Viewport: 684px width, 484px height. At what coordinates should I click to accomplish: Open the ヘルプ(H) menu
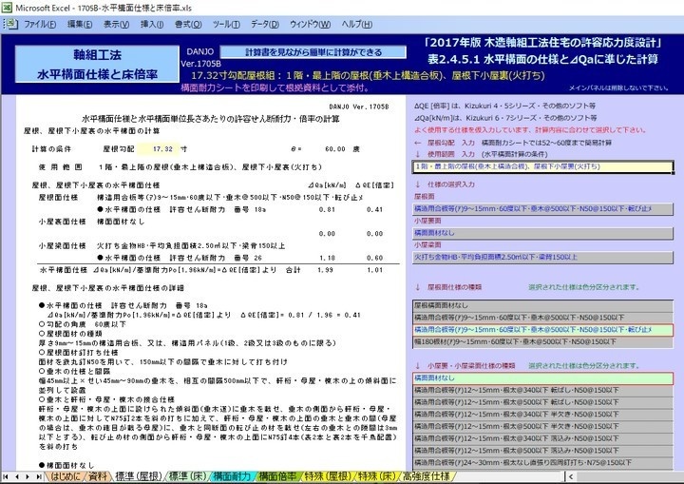click(357, 24)
